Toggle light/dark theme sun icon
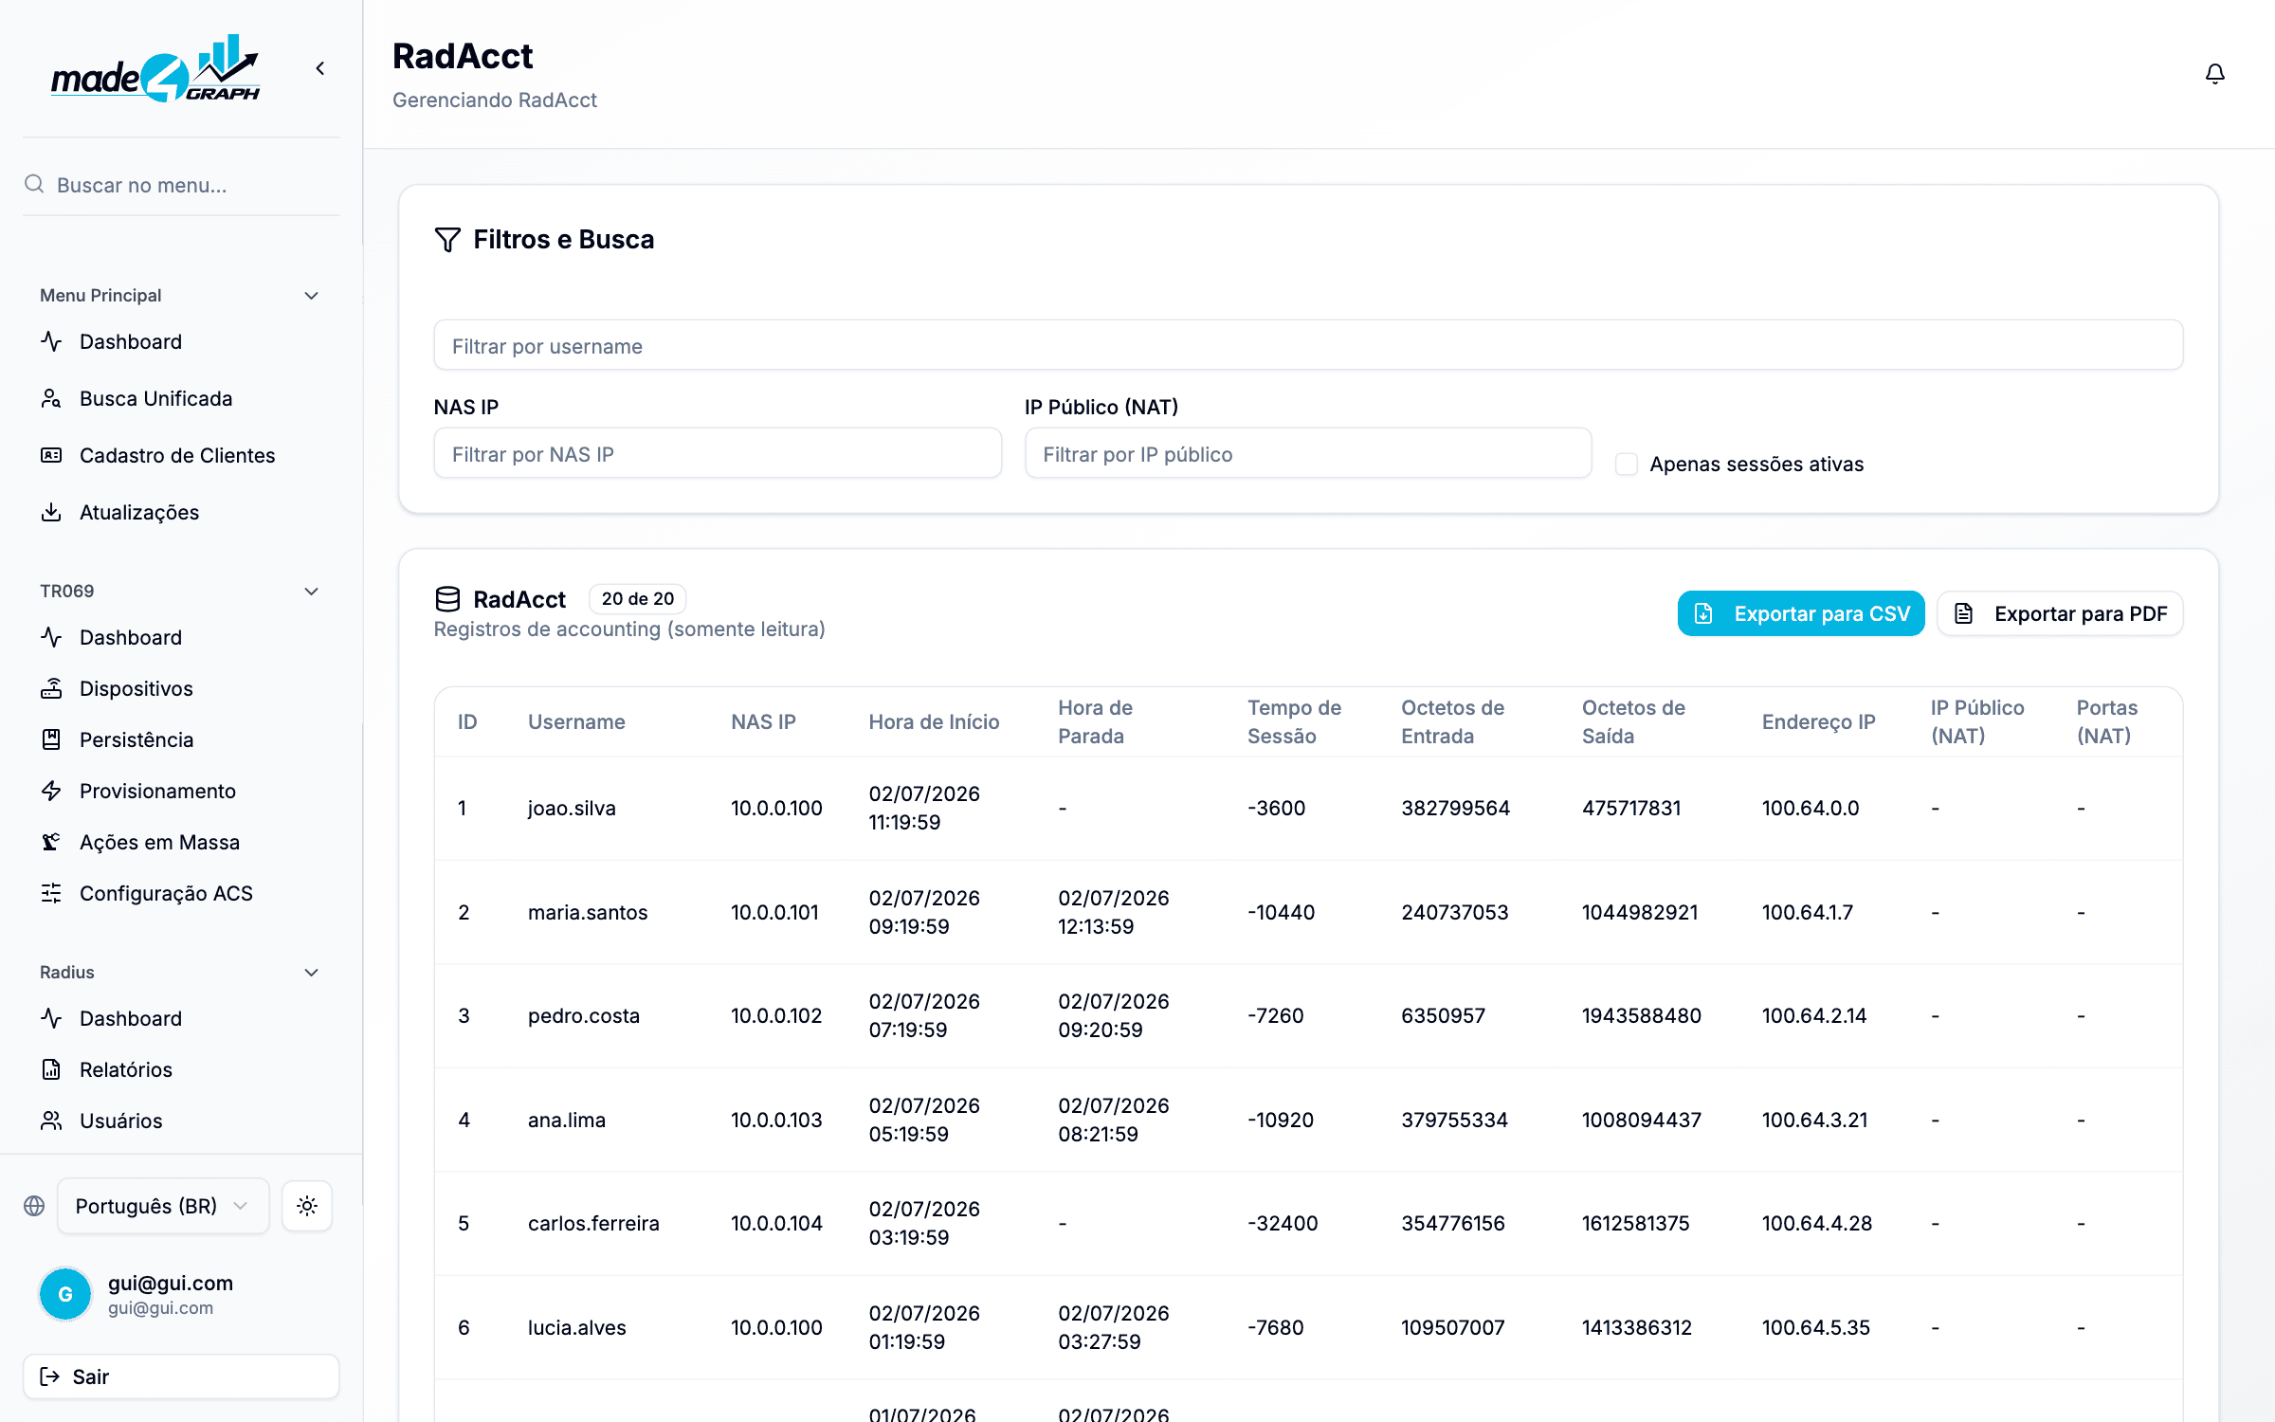Viewport: 2275px width, 1422px height. (307, 1206)
